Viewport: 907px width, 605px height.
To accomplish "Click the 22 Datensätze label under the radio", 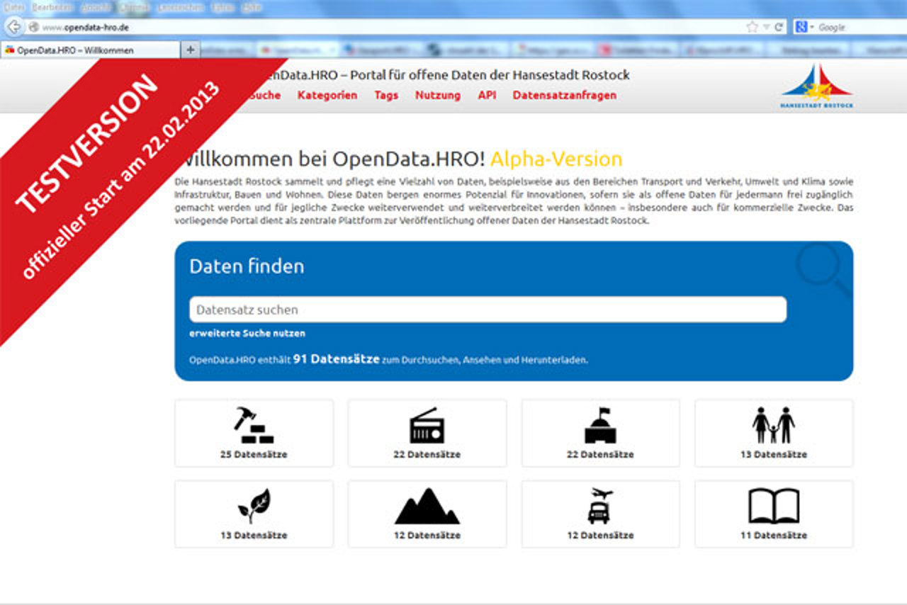I will point(427,454).
